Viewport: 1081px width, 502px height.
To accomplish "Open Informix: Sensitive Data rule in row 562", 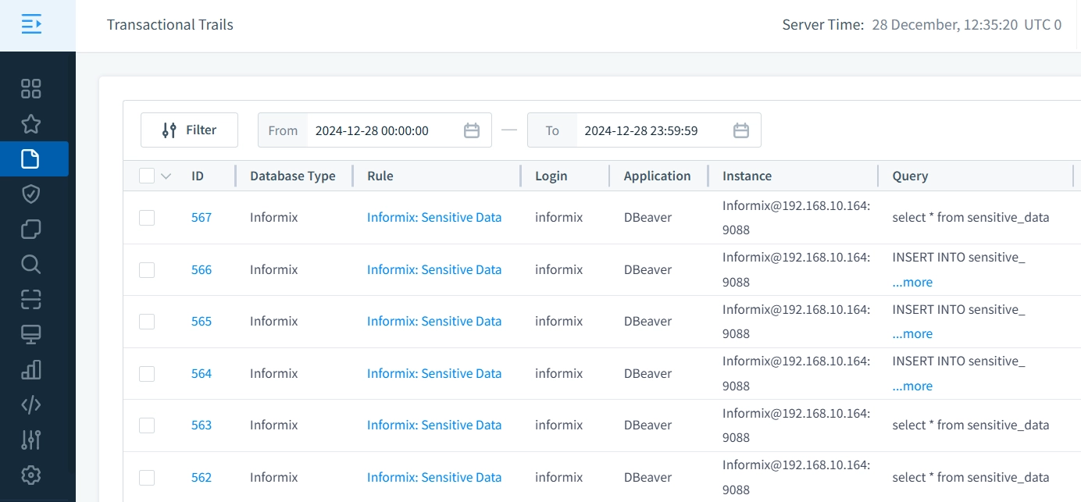I will [434, 478].
